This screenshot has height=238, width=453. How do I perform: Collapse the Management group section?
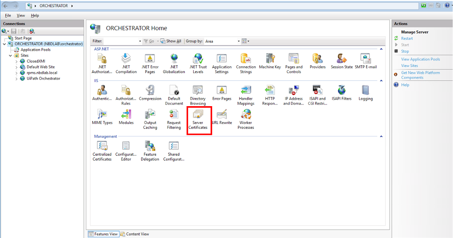pos(381,136)
